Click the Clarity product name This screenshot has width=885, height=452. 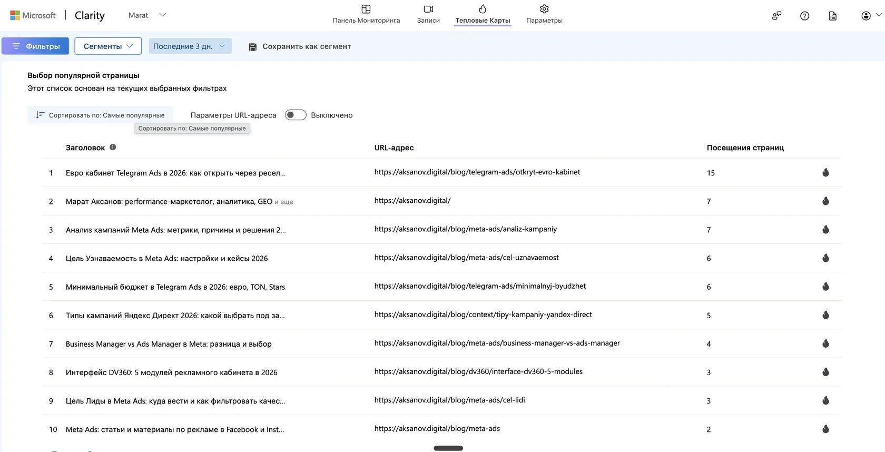click(90, 15)
